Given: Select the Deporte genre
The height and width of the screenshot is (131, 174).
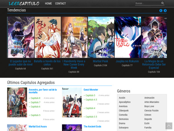Looking at the screenshot, I should coord(148,119).
